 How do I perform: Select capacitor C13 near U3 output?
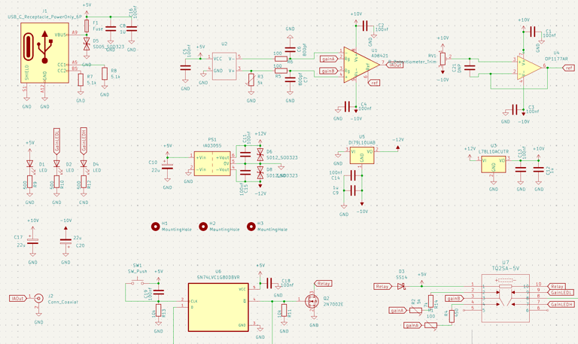pos(521,169)
